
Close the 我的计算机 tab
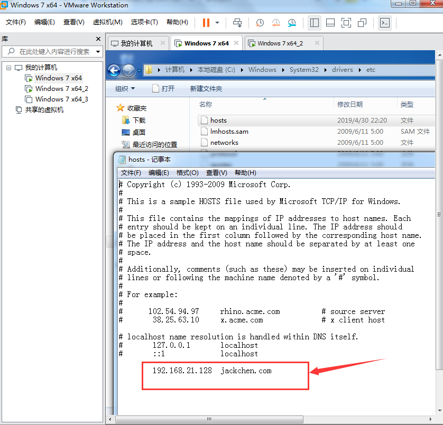tap(163, 43)
